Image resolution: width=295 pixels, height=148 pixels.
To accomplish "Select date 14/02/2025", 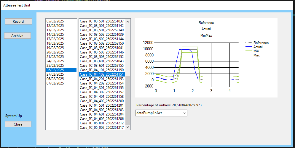I will (61, 35).
